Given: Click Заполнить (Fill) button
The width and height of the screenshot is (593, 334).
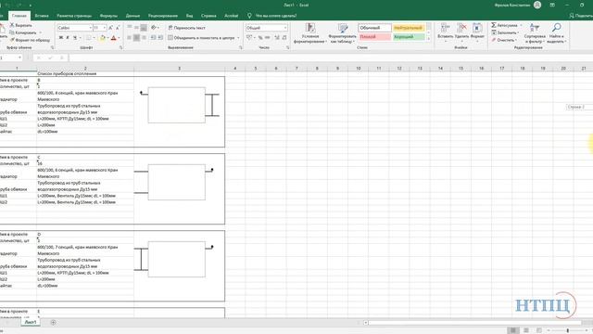Looking at the screenshot, I should pos(505,32).
